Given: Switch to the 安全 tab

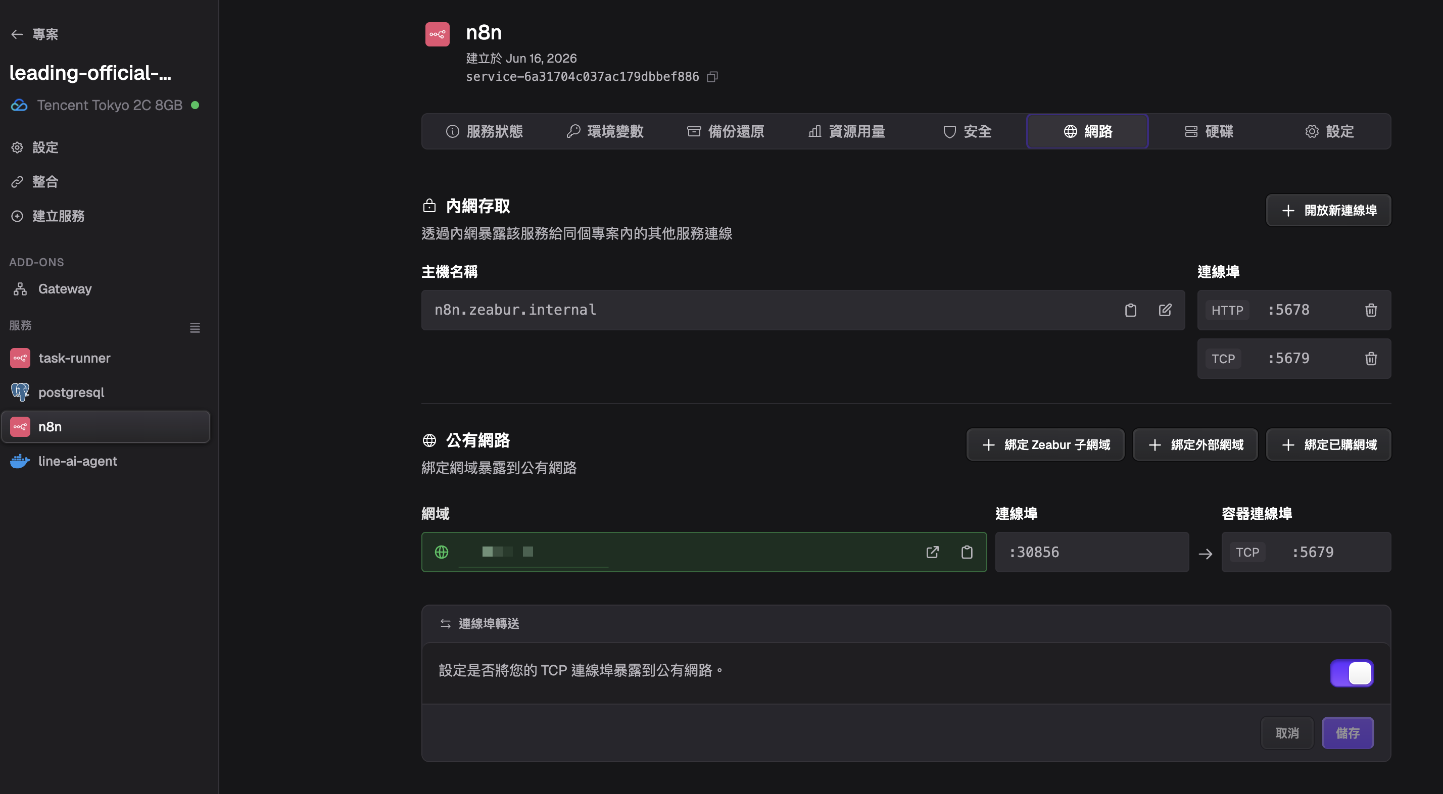Looking at the screenshot, I should click(967, 132).
